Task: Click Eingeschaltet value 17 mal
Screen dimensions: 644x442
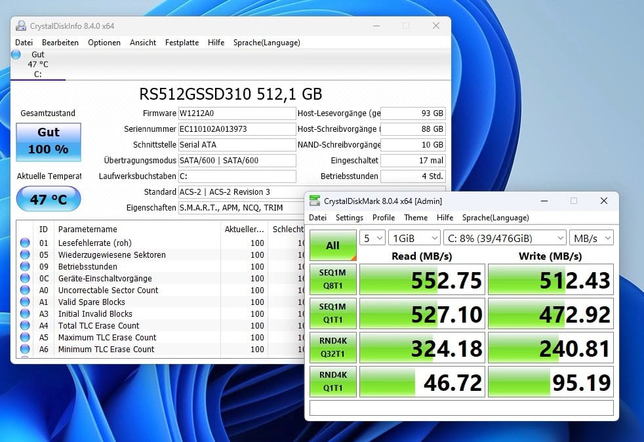Action: tap(413, 160)
